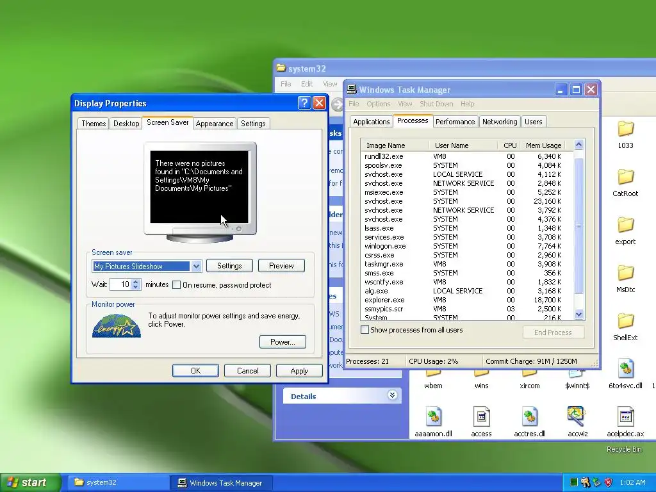Open the 1033 folder in system32
This screenshot has width=656, height=492.
(x=625, y=129)
